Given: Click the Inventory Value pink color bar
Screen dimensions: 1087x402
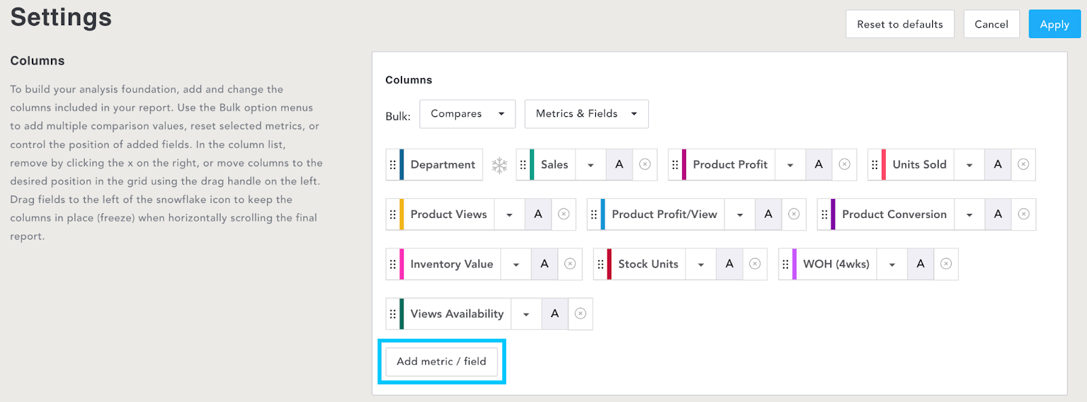Looking at the screenshot, I should point(402,264).
